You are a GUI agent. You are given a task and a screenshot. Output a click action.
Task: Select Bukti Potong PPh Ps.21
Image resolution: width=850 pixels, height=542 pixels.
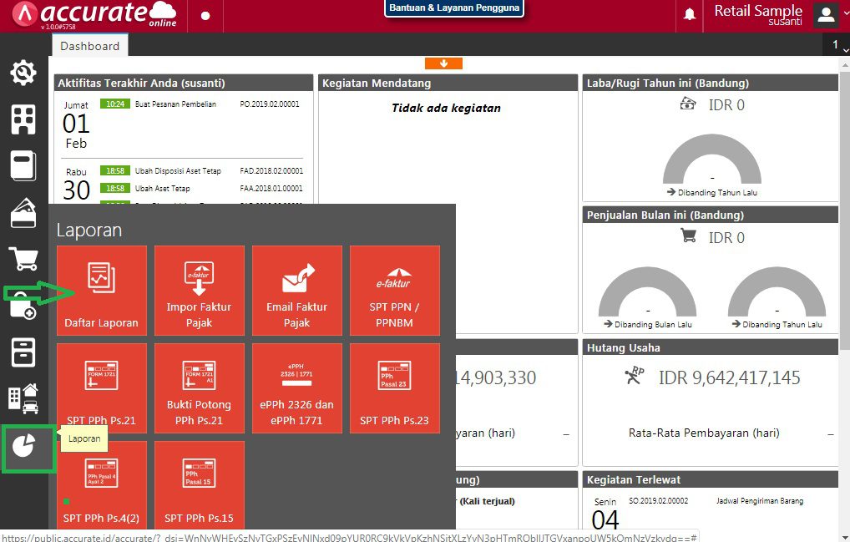coord(199,388)
